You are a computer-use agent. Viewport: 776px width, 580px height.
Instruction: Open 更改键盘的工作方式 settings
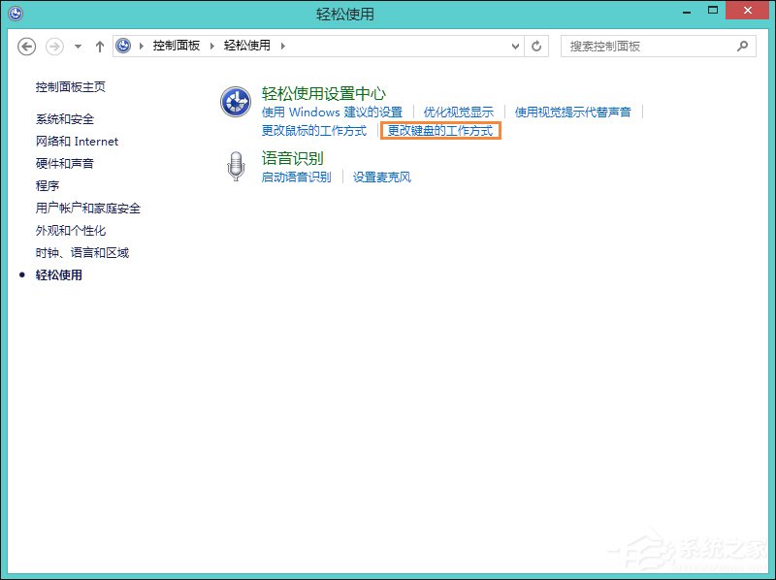click(439, 129)
